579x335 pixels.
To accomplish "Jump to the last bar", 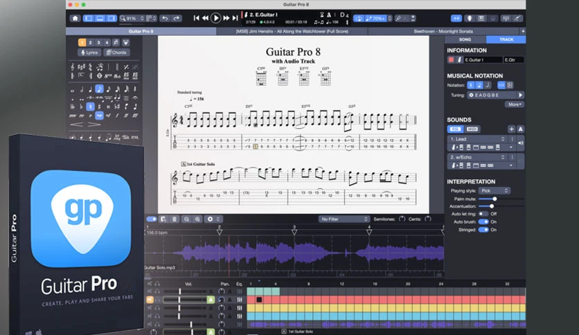I will pos(235,18).
